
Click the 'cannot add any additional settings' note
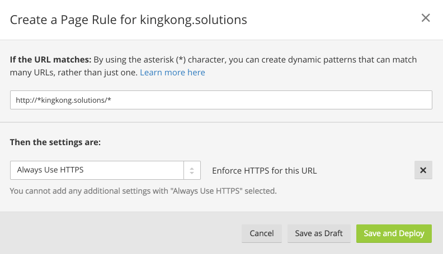(143, 191)
